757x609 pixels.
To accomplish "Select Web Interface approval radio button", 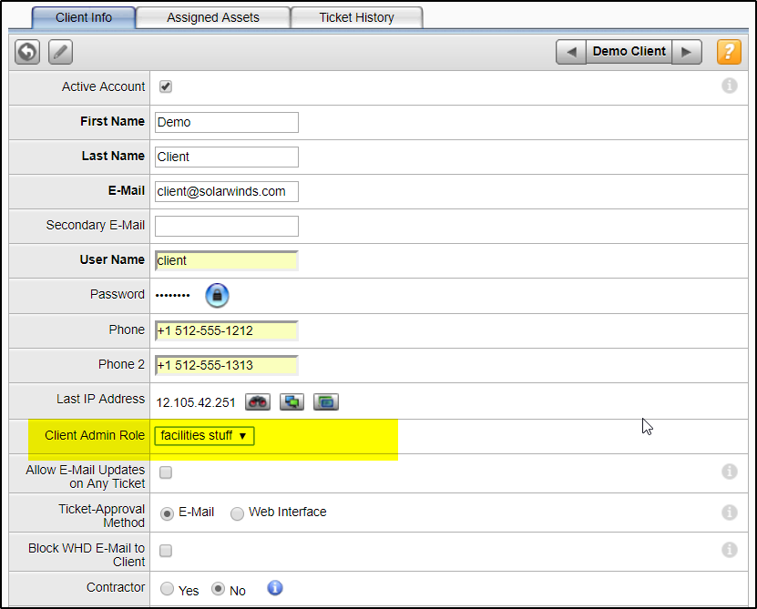I will [237, 514].
